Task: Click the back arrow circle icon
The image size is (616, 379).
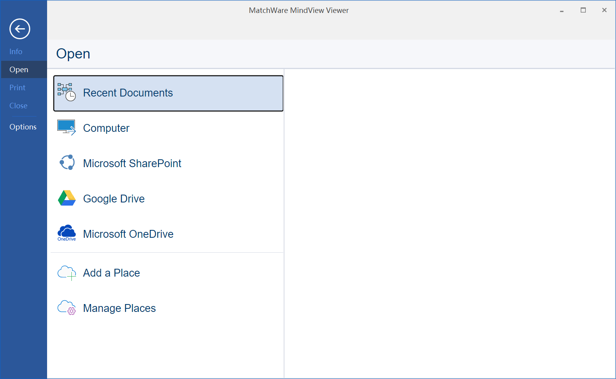Action: 20,29
